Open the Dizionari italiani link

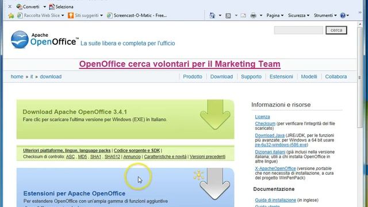(270, 152)
